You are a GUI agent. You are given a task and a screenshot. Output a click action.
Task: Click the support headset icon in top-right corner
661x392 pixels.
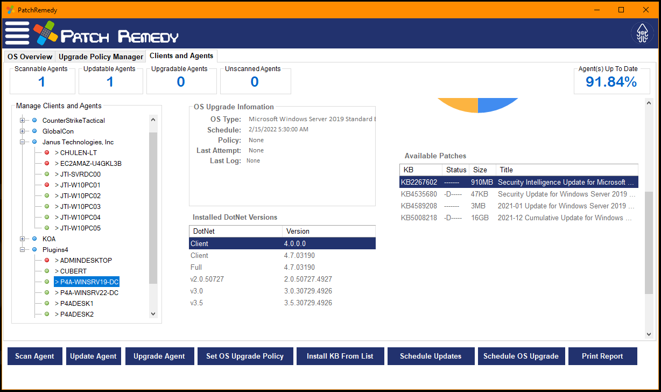point(642,33)
